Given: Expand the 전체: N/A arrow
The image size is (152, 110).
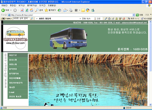Looking at the screenshot, I should pos(80,18).
